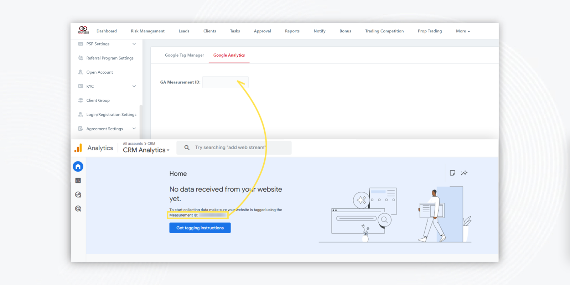Click the KYC ID card icon
This screenshot has width=570, height=285.
pyautogui.click(x=81, y=86)
